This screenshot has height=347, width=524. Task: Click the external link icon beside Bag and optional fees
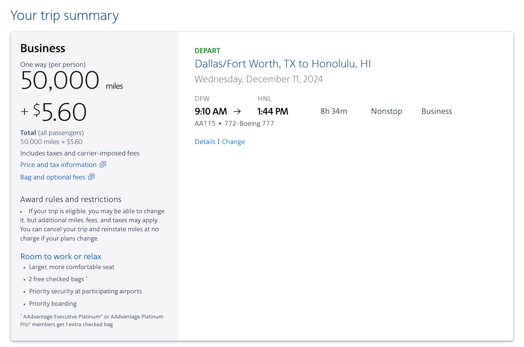pos(91,177)
